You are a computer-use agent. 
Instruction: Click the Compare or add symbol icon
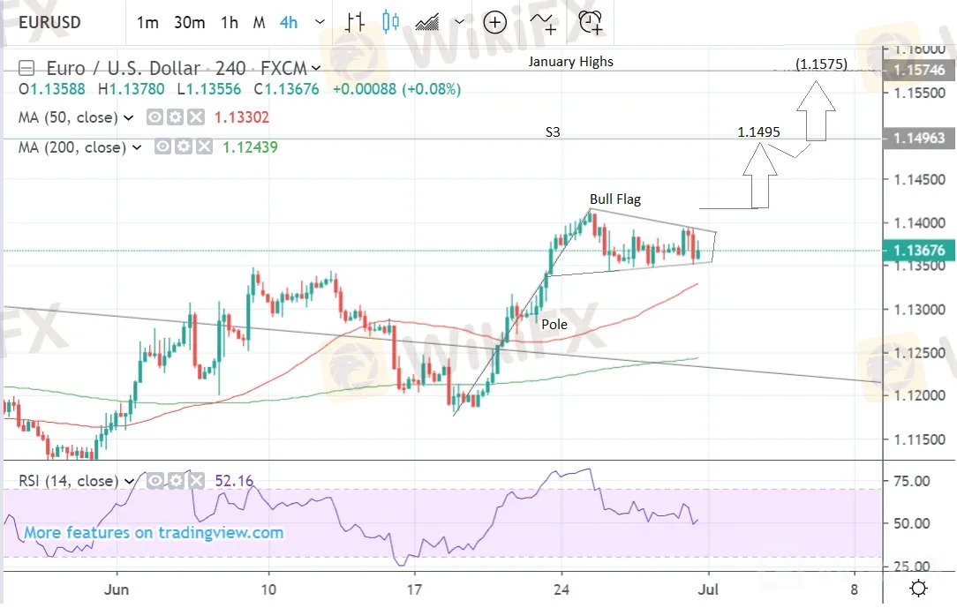pyautogui.click(x=495, y=22)
